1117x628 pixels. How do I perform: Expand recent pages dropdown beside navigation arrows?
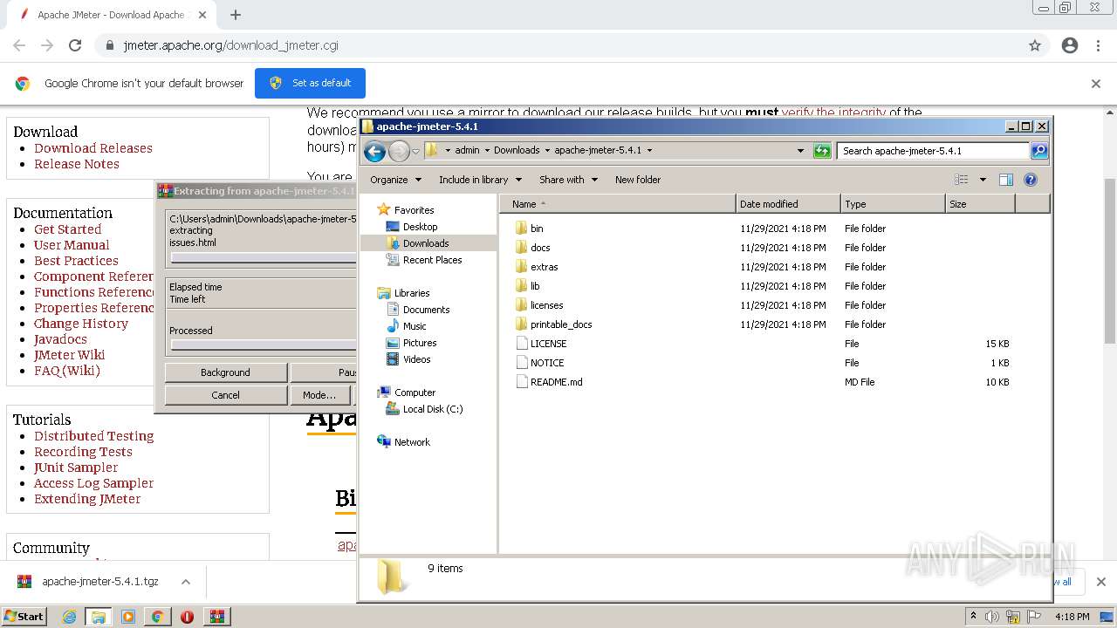[415, 151]
